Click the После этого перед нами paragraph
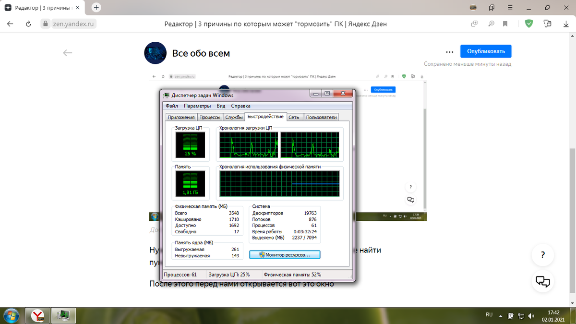 [241, 284]
